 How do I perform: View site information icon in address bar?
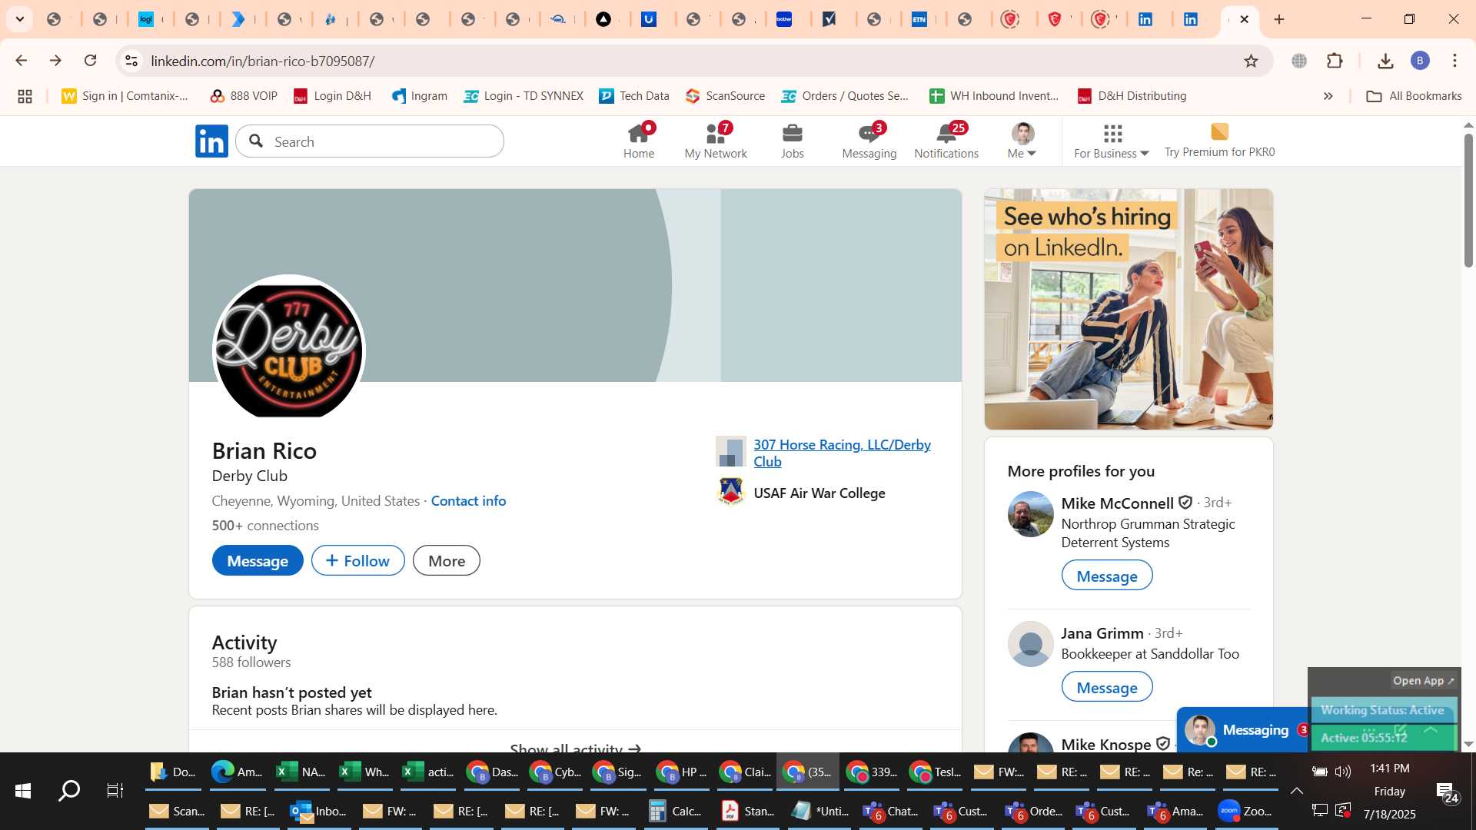pos(131,61)
